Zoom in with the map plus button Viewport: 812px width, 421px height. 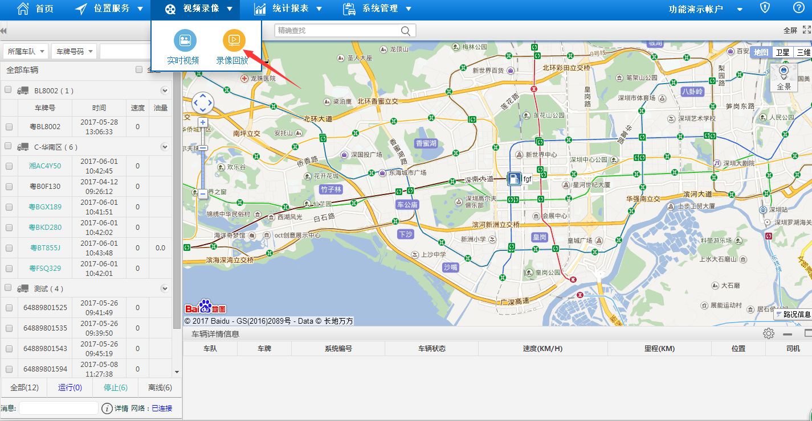point(202,122)
